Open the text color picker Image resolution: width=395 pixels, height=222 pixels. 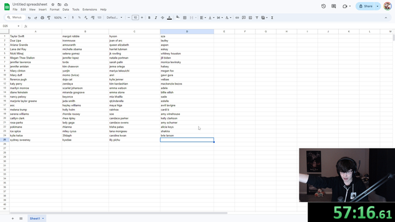(169, 18)
